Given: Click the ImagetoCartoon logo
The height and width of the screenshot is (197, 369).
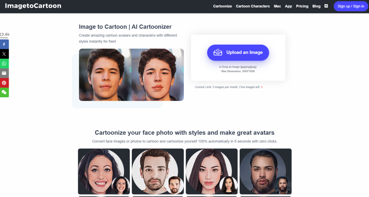Looking at the screenshot, I should point(33,6).
